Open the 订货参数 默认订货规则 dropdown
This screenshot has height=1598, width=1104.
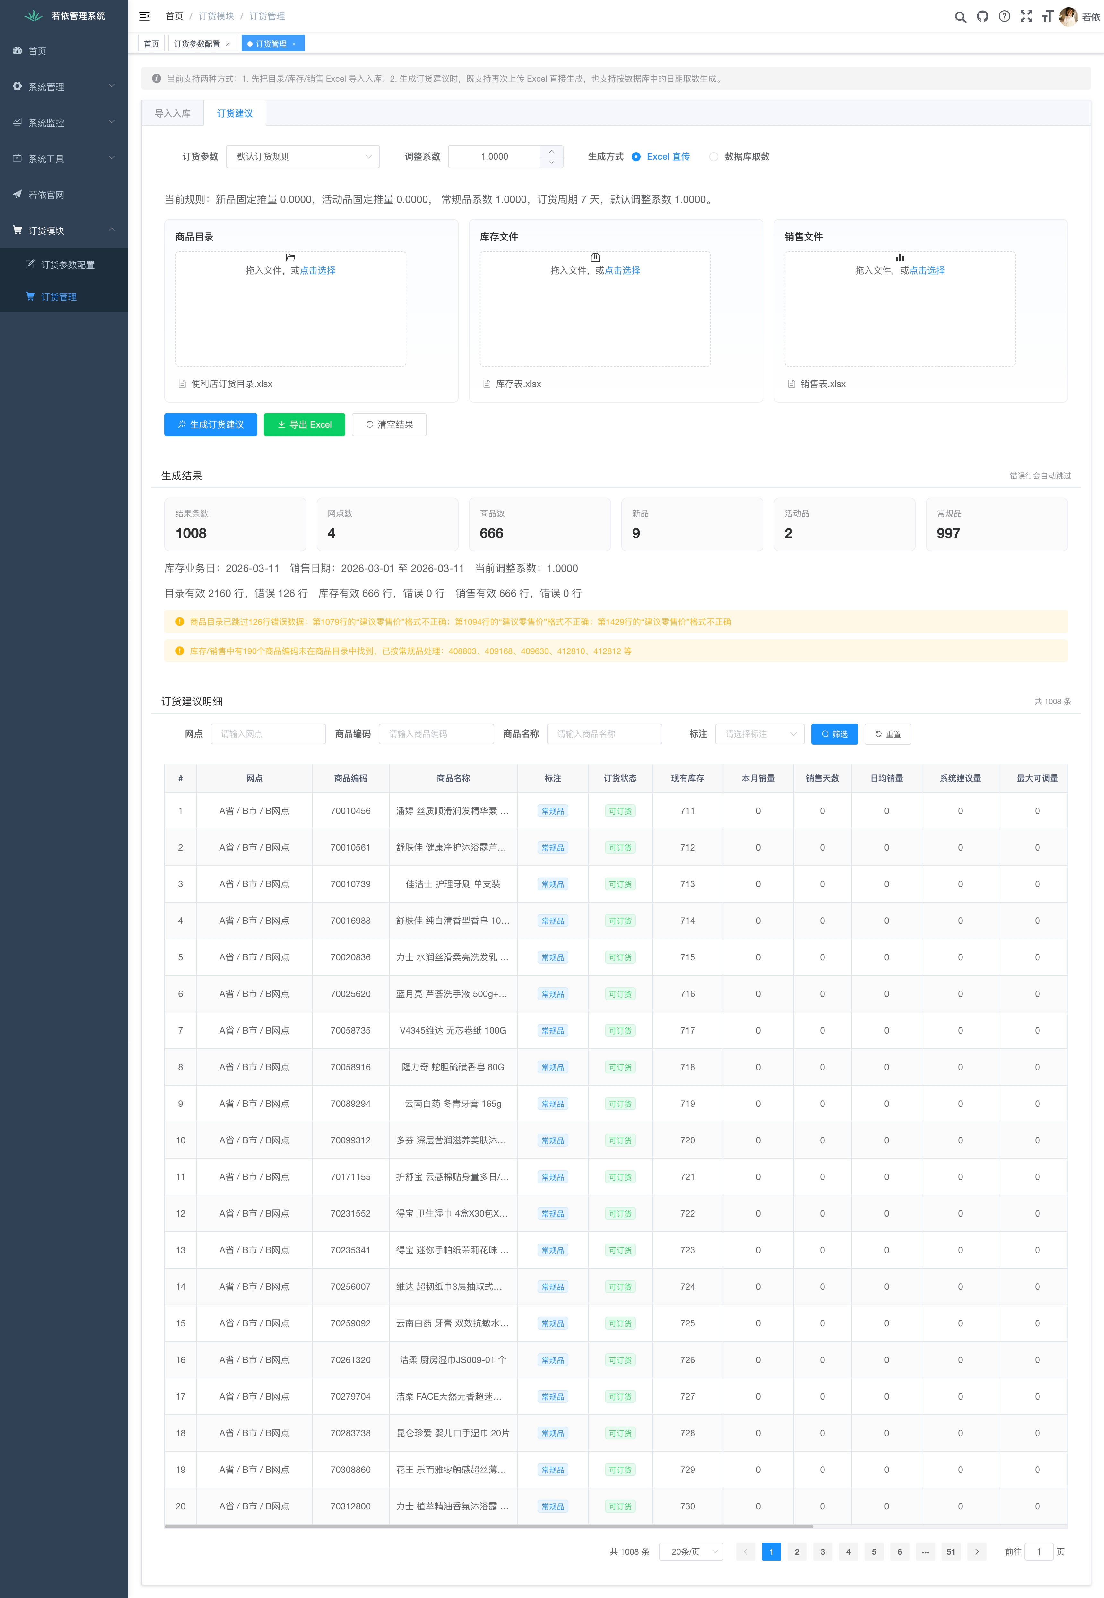(x=303, y=156)
